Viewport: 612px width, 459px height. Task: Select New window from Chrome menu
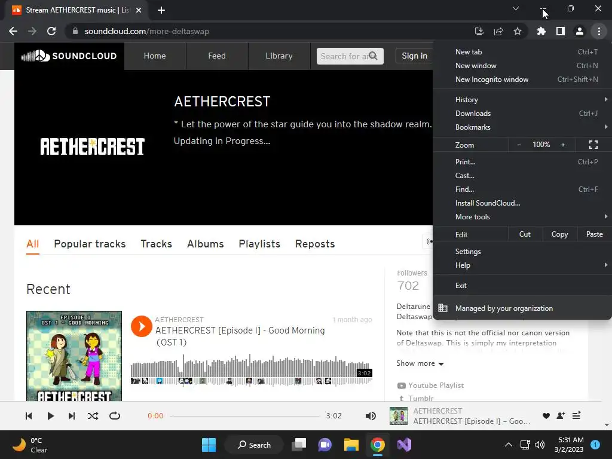(522, 66)
